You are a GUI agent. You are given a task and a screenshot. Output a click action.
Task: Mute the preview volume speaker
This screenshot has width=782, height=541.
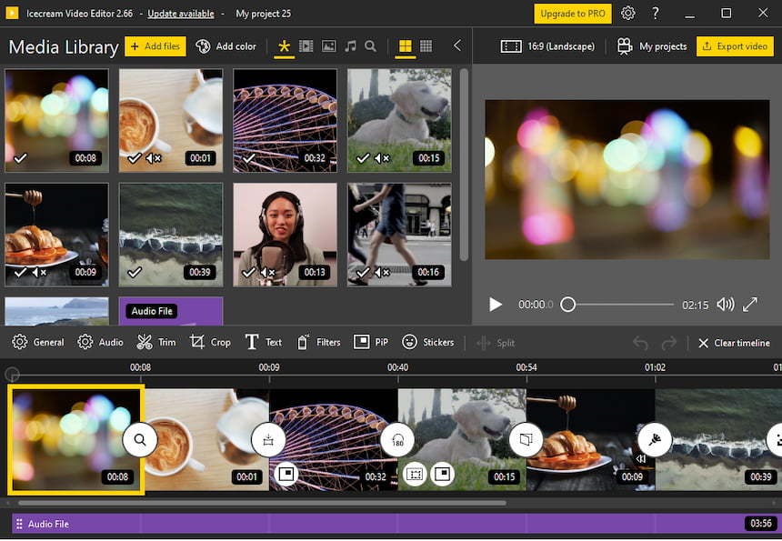click(725, 305)
